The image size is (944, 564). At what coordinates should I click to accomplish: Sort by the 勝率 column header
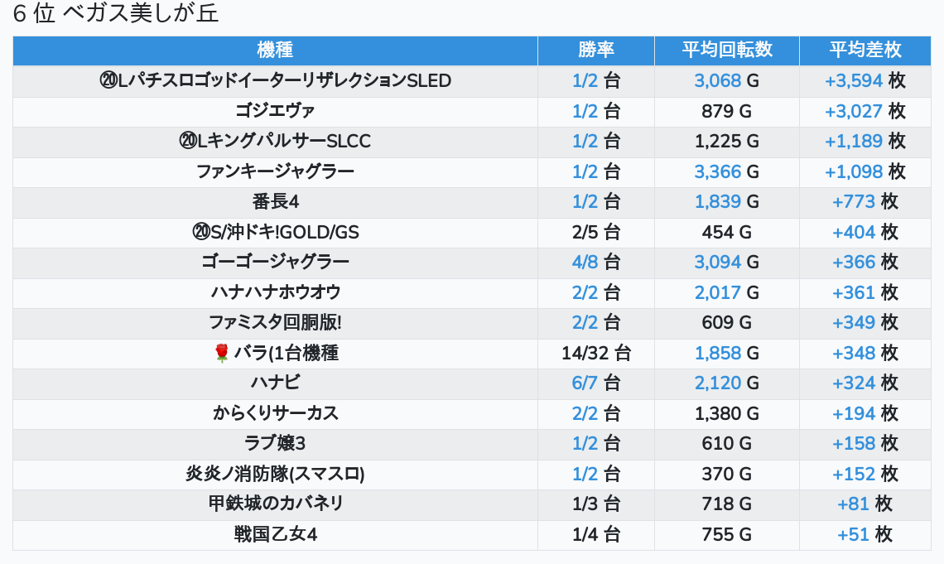pos(596,50)
